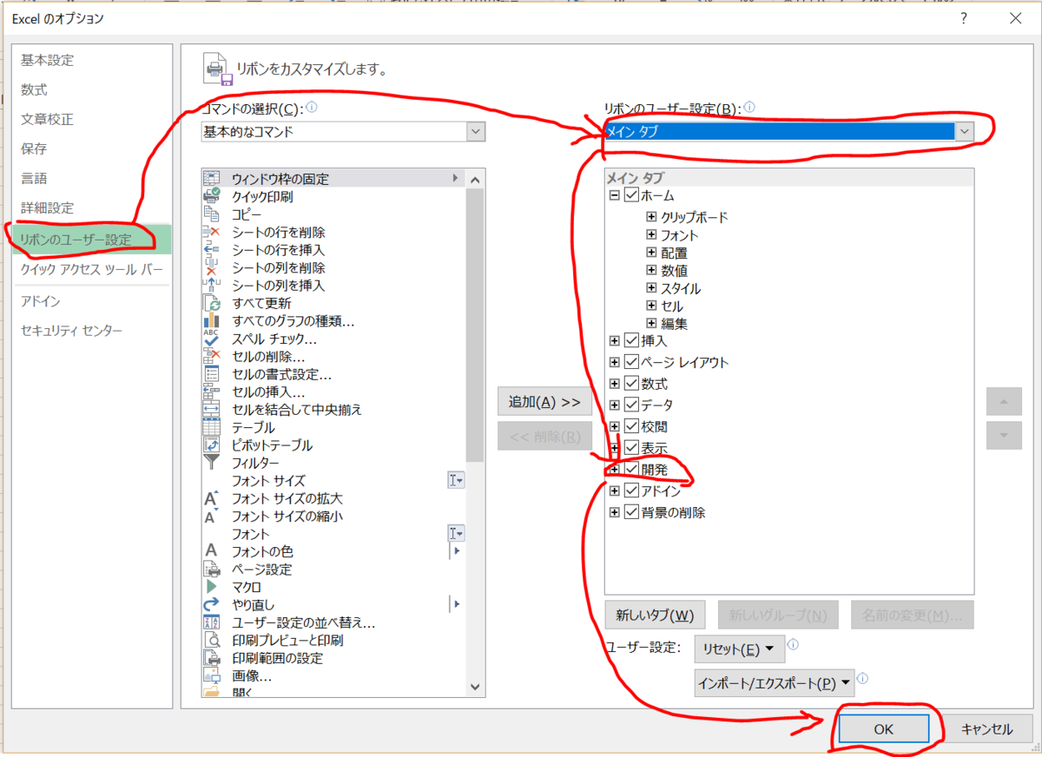The width and height of the screenshot is (1042, 757).
Task: Click the セルの書式設定 icon
Action: [211, 374]
